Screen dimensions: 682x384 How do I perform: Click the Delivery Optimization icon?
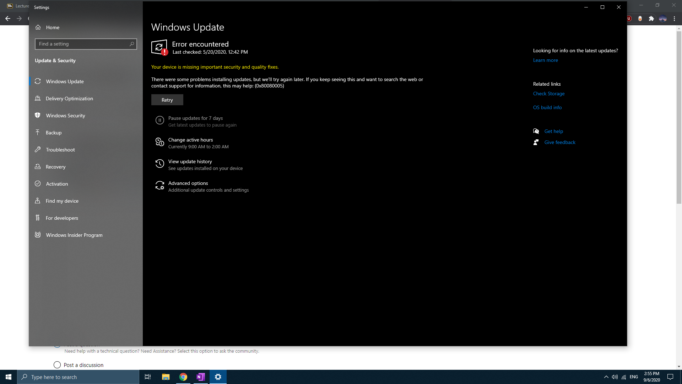38,98
